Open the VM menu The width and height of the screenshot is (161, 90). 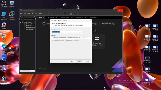coord(32,13)
